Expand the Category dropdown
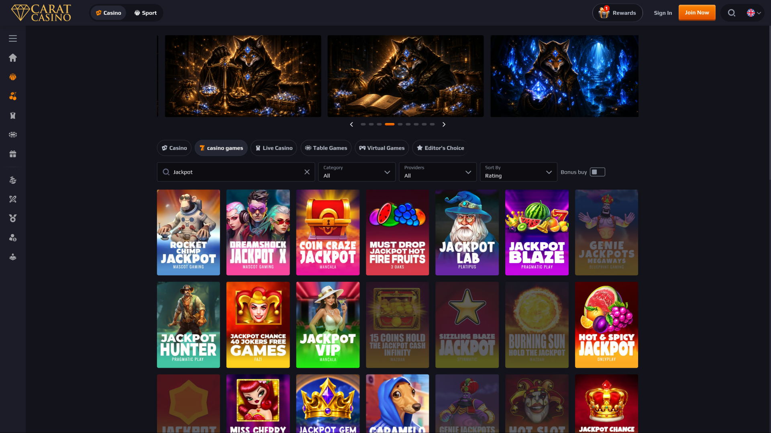 [x=357, y=172]
